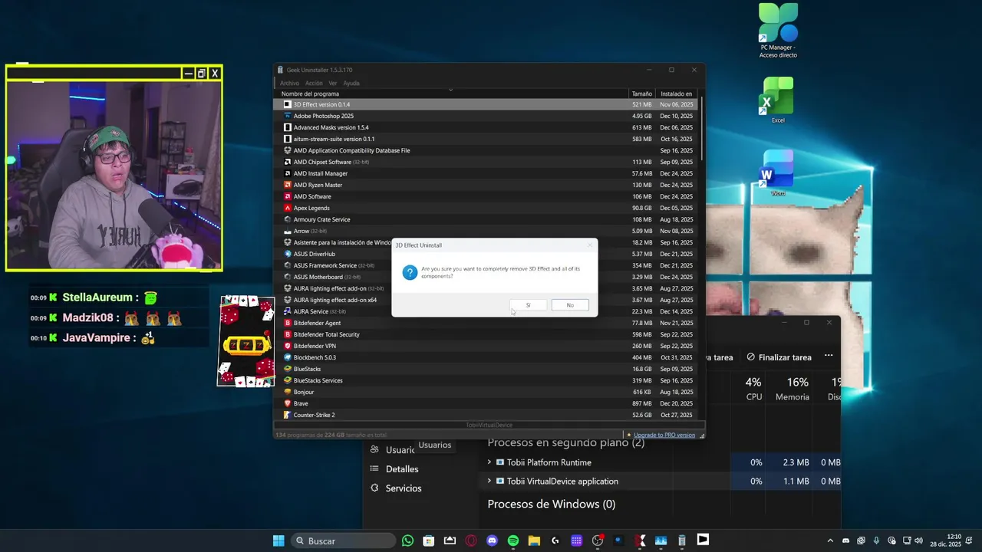Viewport: 982px width, 552px height.
Task: Expand Tobii VirtualDevice application process
Action: (x=489, y=481)
